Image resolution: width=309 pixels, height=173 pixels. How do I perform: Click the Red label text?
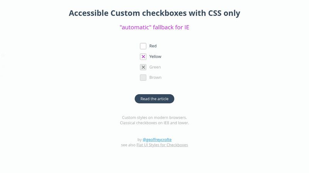coord(153,46)
